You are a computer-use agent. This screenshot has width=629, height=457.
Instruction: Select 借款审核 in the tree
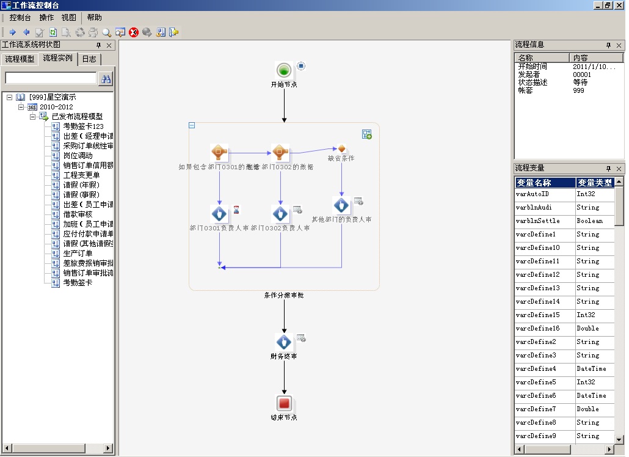click(x=78, y=214)
